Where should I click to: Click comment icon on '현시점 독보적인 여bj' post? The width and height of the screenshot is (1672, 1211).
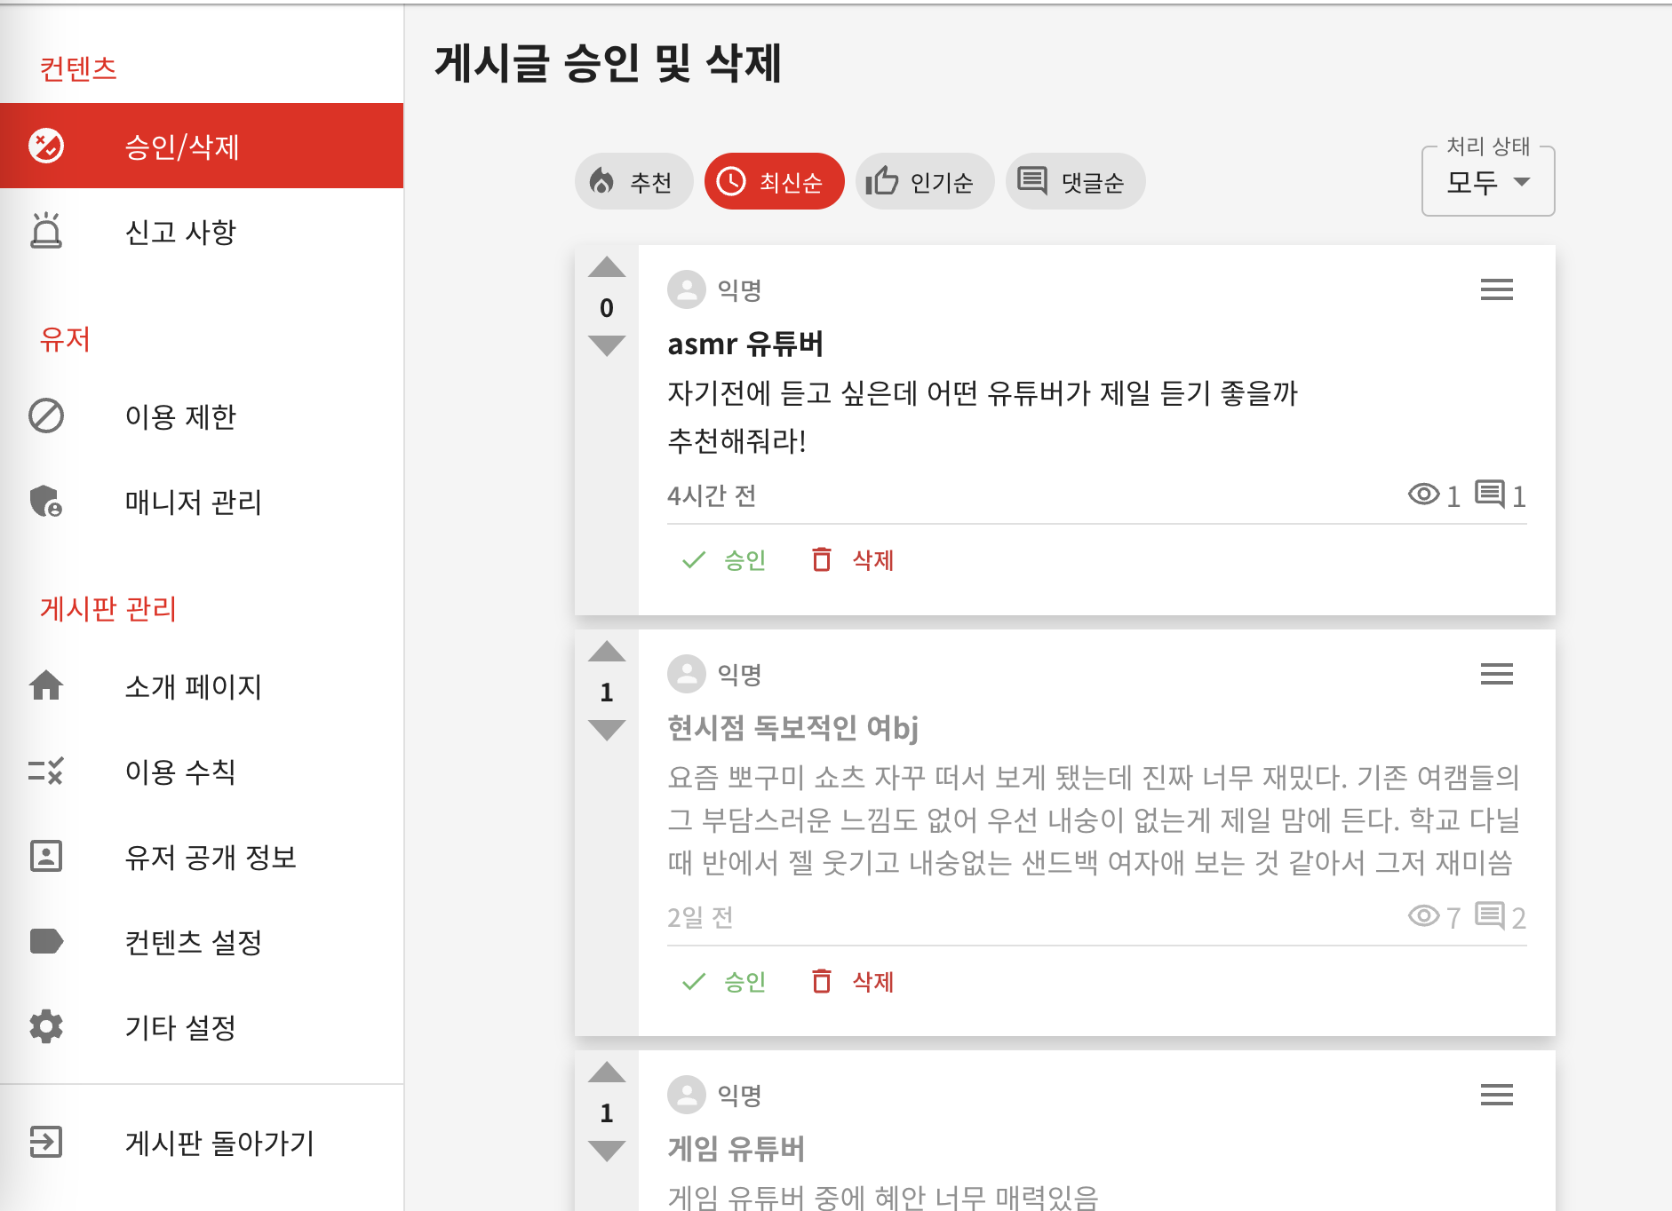tap(1490, 914)
